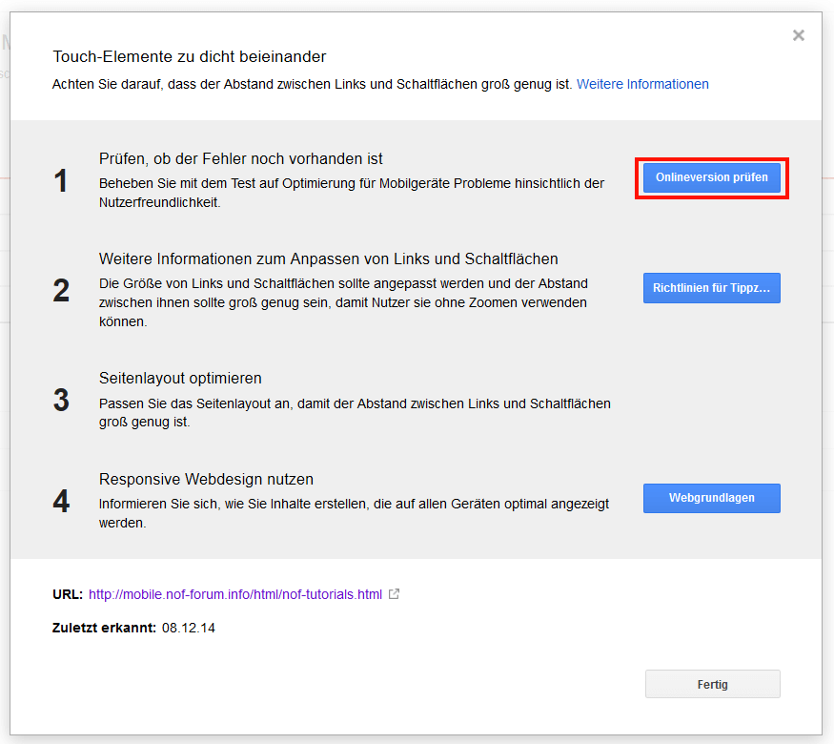
Task: Open the mobile.nof-forum.info tutorials URL
Action: pos(234,594)
